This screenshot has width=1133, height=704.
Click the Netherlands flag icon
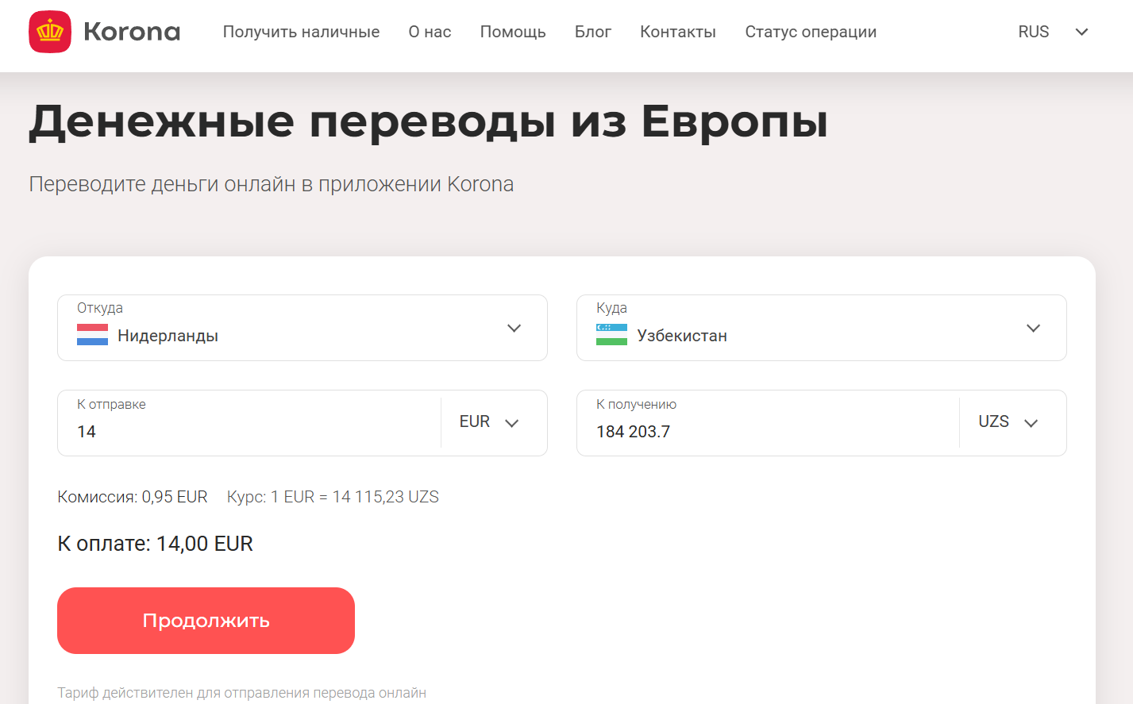coord(92,335)
